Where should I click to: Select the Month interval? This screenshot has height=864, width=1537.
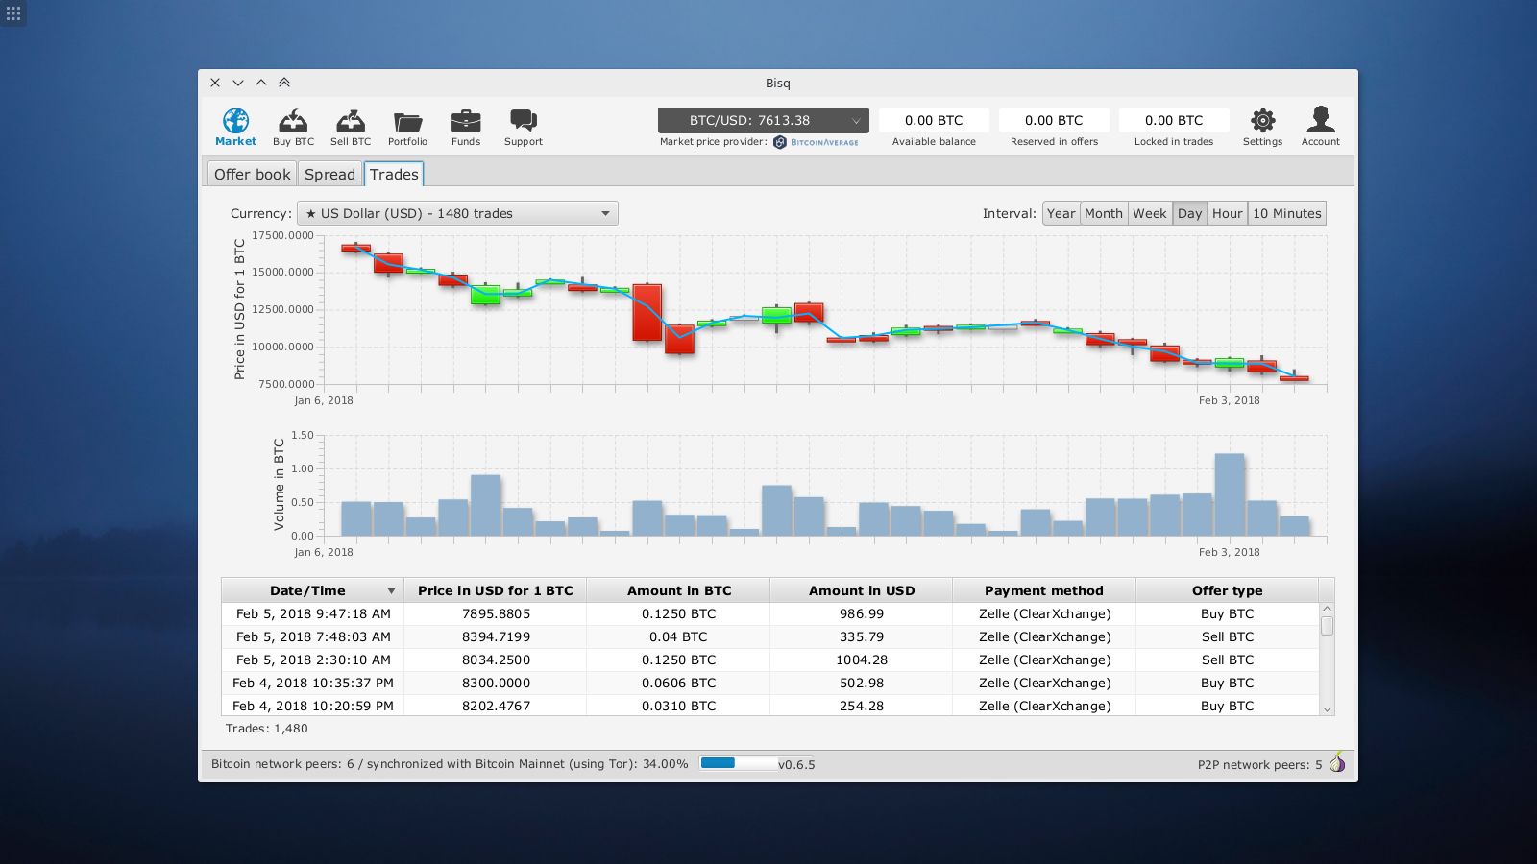pos(1104,213)
